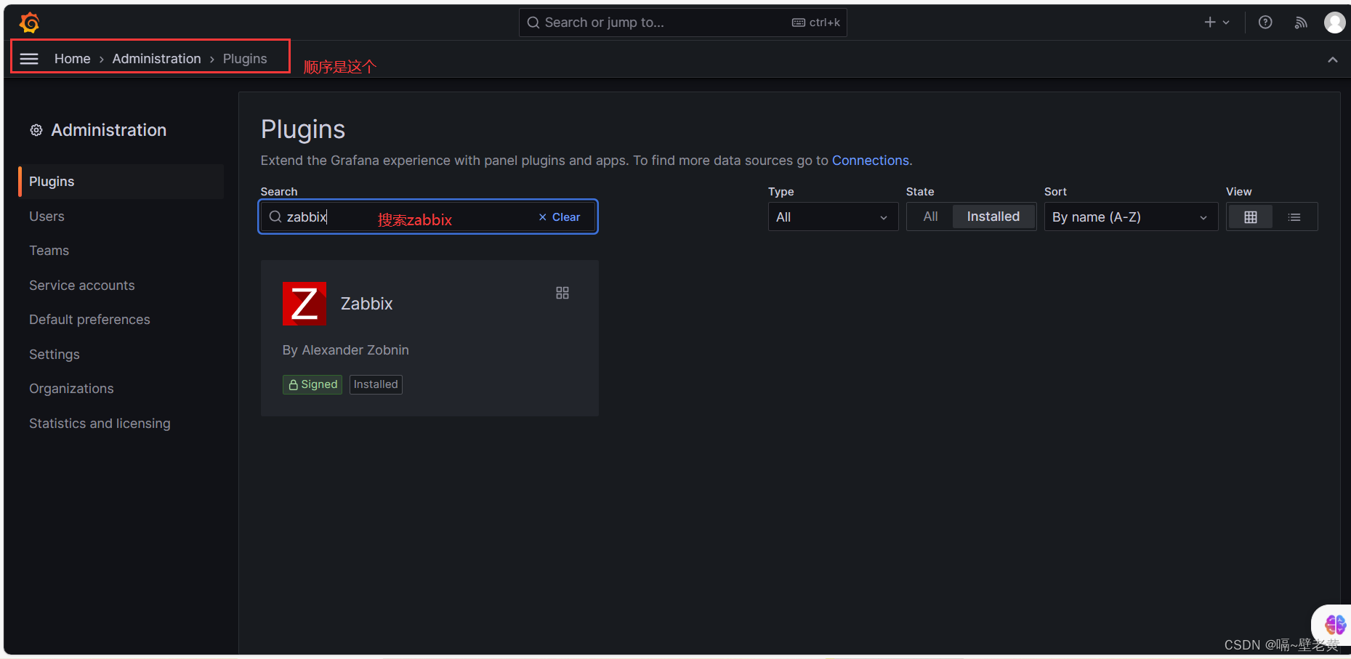The image size is (1351, 659).
Task: Open the Connections link
Action: (870, 161)
